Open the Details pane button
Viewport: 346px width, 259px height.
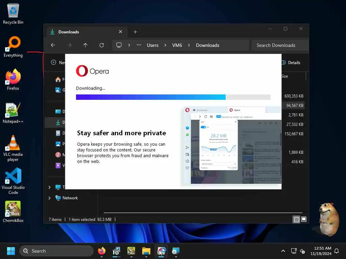291,62
